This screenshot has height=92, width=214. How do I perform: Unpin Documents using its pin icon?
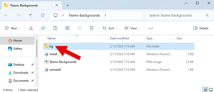point(32,81)
